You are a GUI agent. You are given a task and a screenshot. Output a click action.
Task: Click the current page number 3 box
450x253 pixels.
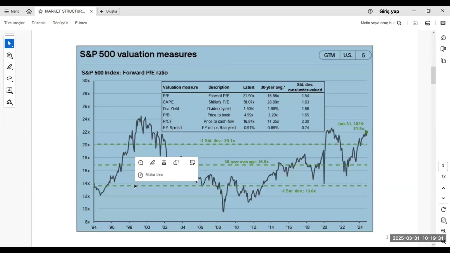tap(443, 166)
